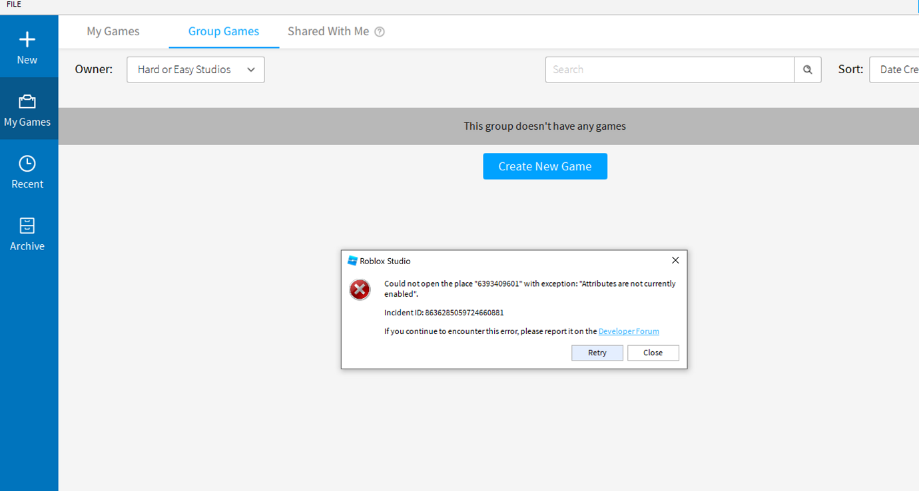The height and width of the screenshot is (491, 919).
Task: Switch to the Group Games tab
Action: 224,31
